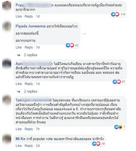Click reply arrow icon under Piyada's comment
The image size is (136, 151).
pos(19,55)
